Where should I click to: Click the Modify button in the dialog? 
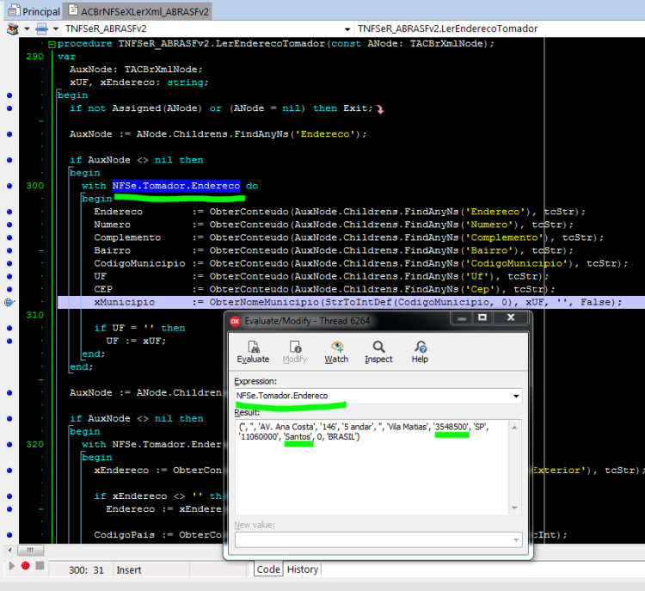click(x=295, y=352)
